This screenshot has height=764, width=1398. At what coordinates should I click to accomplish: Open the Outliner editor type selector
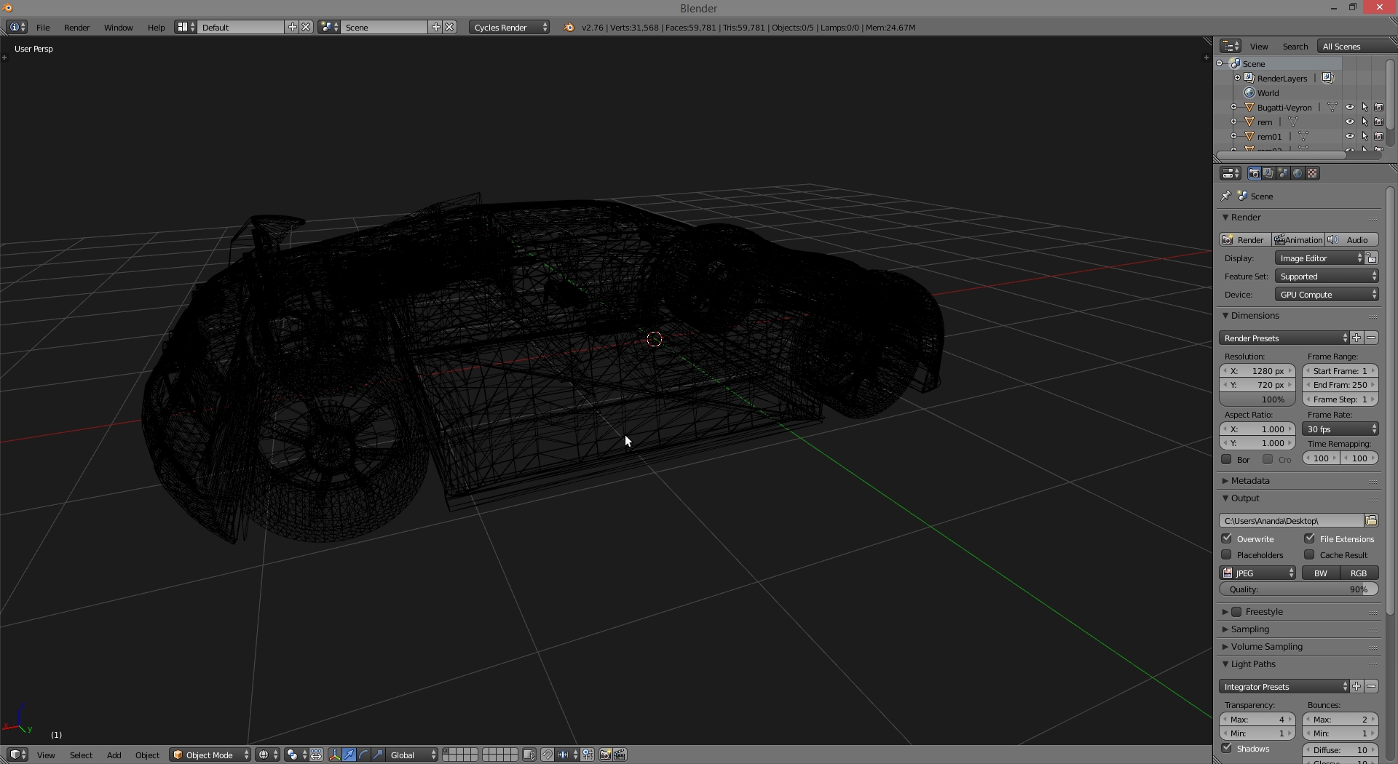[1231, 46]
